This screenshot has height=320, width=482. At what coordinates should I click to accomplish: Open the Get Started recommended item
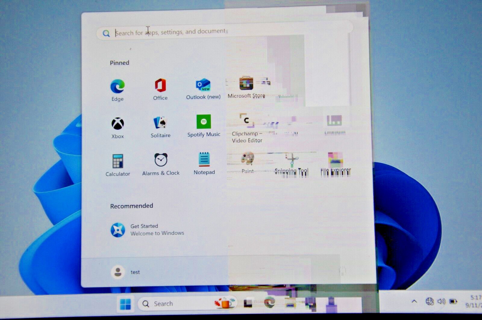pyautogui.click(x=147, y=230)
